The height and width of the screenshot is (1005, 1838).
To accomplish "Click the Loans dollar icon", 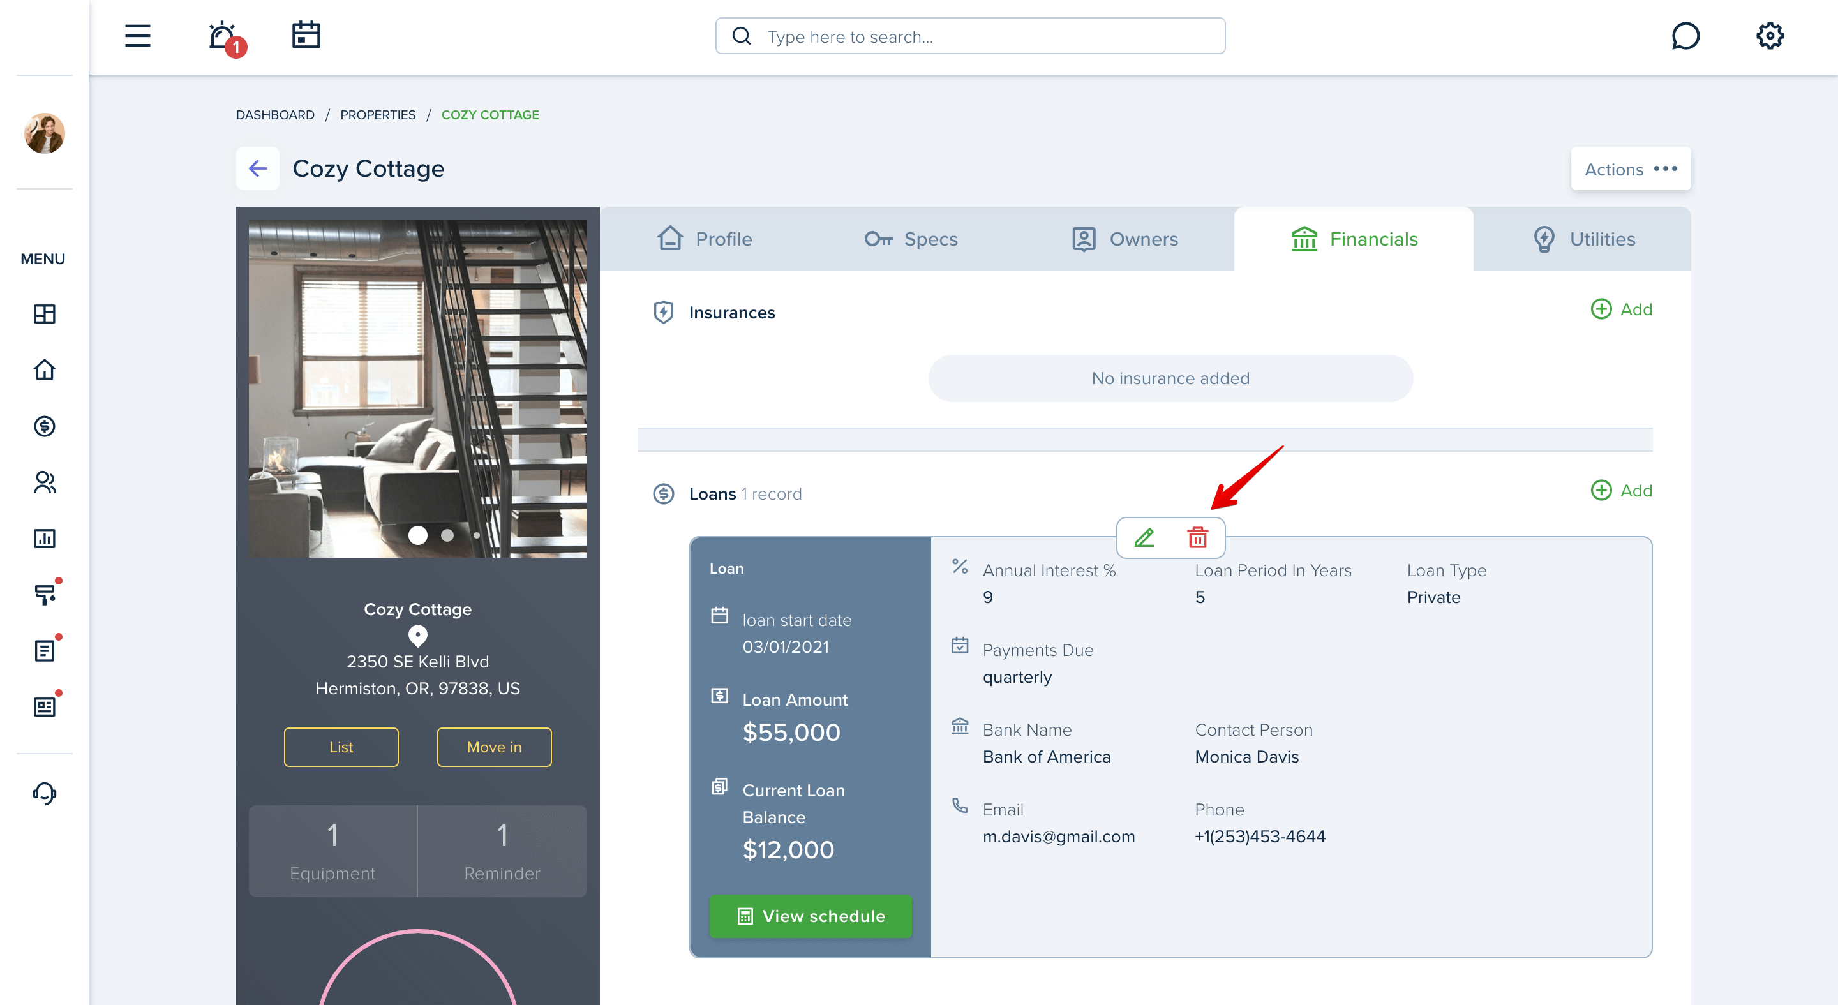I will [664, 494].
